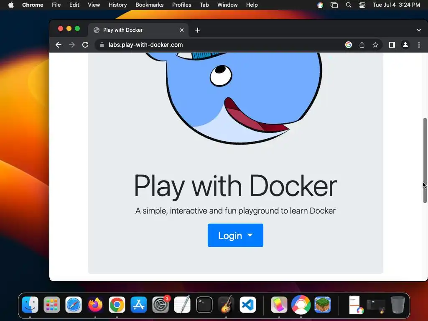Open App Store from the Dock

(x=139, y=305)
